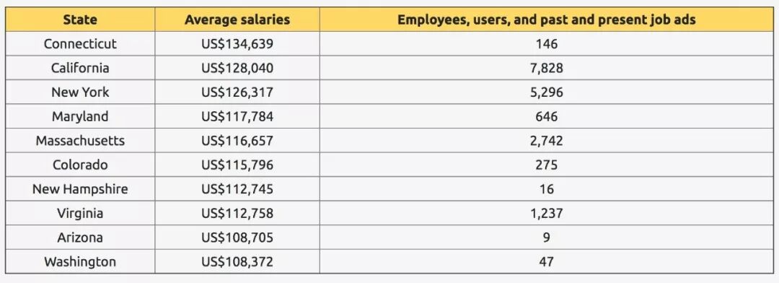The height and width of the screenshot is (283, 779).
Task: Click the State column header
Action: point(80,20)
